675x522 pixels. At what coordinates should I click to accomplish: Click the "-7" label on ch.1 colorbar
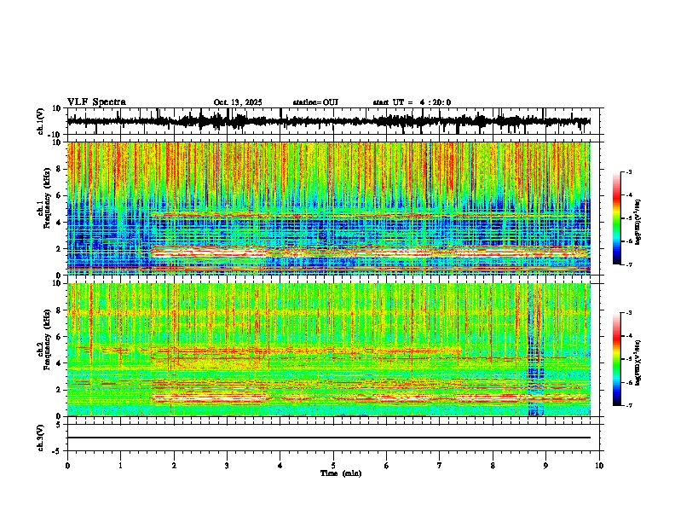pos(629,264)
